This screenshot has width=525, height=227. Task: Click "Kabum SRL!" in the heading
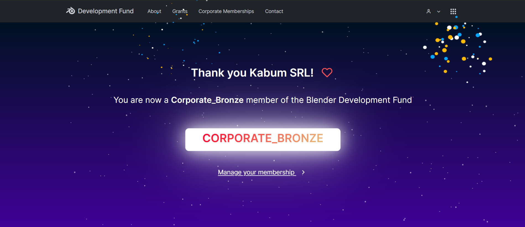281,73
